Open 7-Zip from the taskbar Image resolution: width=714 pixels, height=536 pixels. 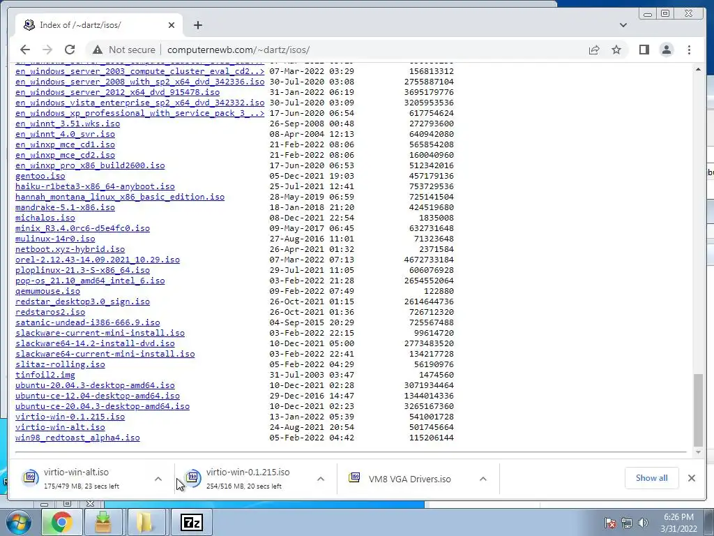191,522
